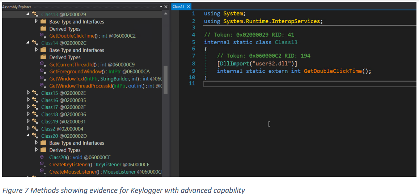Viewport: 419px width, 196px height.
Task: Click comment "// Token: 0x02000029 RID: 41"
Action: tap(249, 35)
